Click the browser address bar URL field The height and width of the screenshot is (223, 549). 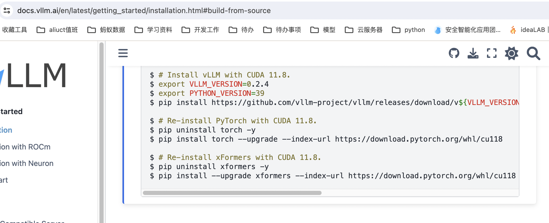[144, 10]
